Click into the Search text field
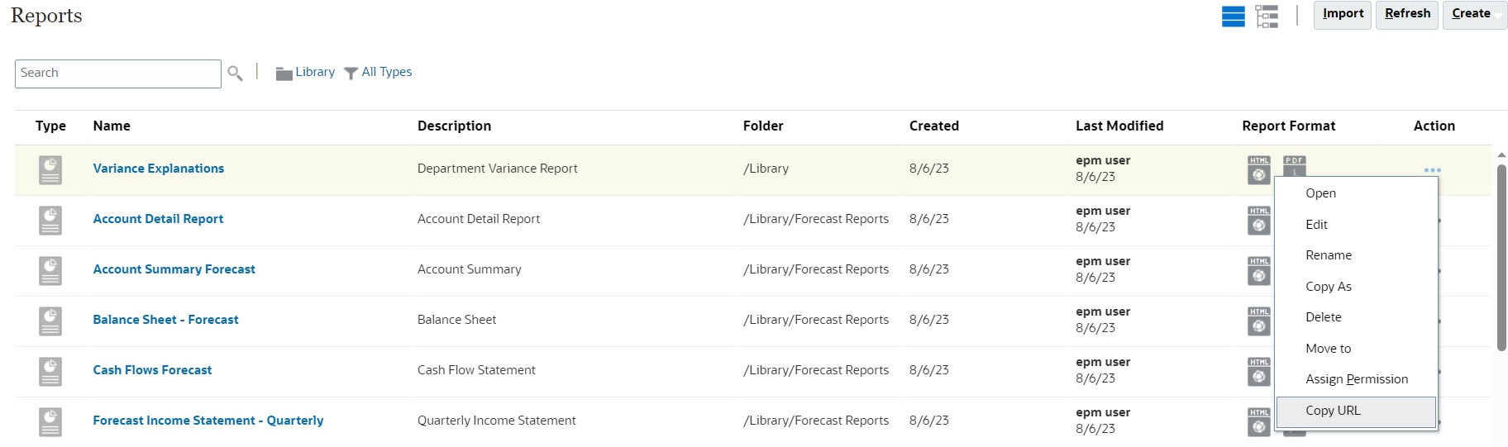This screenshot has width=1508, height=447. [117, 74]
